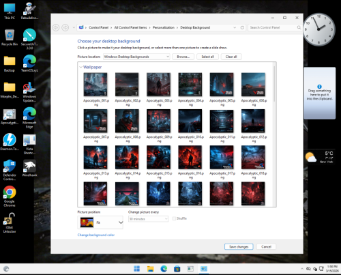Go to All Control Panel Items breadcrumb
341x275 pixels.
pyautogui.click(x=130, y=27)
